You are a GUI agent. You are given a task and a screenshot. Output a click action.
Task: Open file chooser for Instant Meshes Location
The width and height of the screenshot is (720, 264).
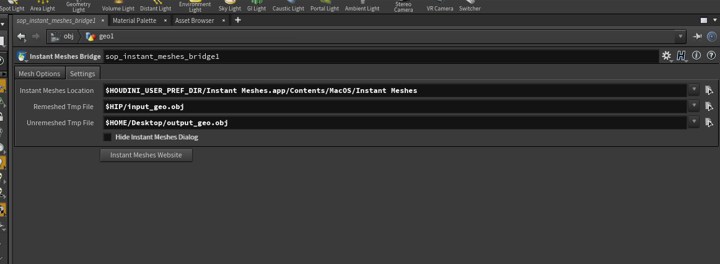(709, 90)
